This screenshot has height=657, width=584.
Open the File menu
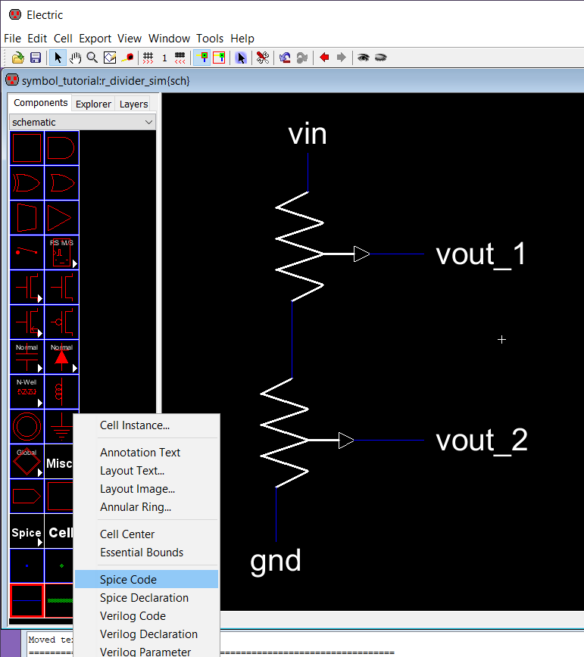[12, 39]
